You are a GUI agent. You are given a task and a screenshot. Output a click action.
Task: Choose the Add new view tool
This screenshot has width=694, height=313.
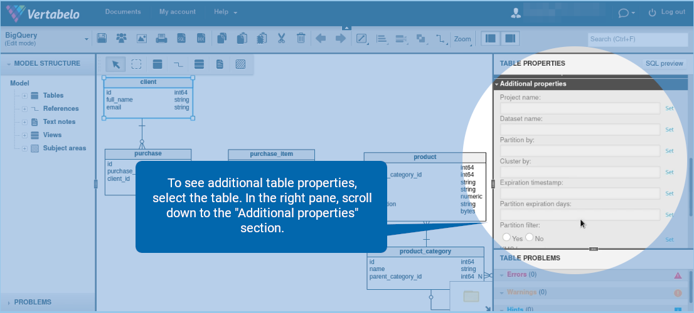coord(199,64)
